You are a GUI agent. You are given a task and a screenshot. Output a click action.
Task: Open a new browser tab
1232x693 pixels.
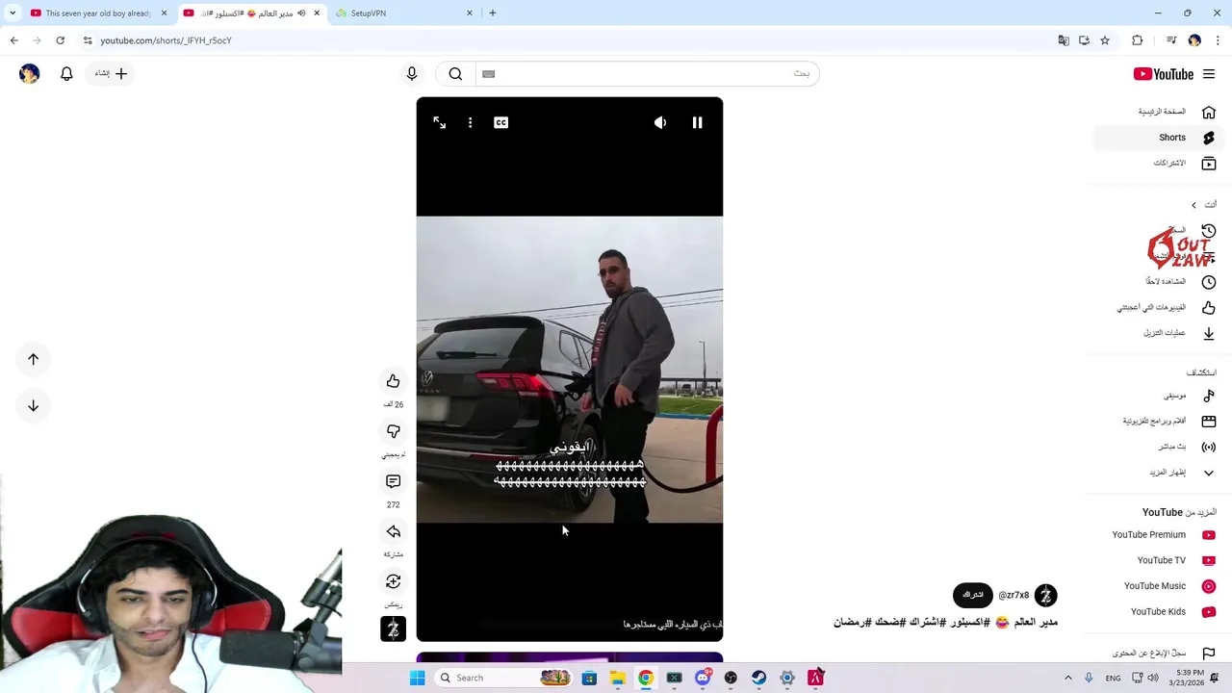(x=493, y=13)
